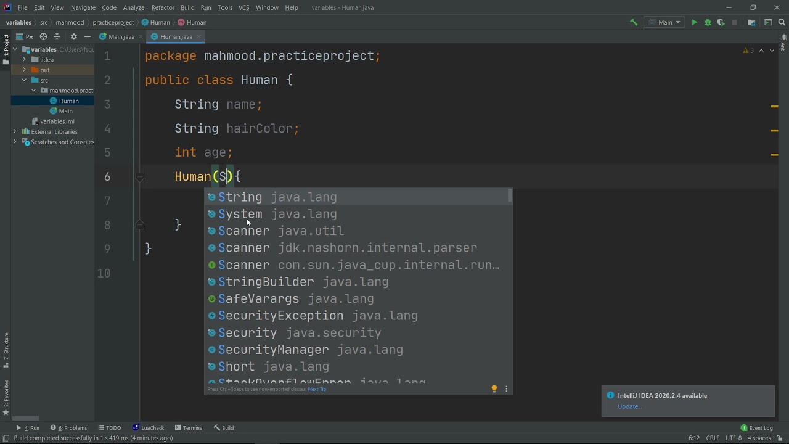This screenshot has width=789, height=444.
Task: Click the Update... link in notification
Action: click(x=629, y=406)
